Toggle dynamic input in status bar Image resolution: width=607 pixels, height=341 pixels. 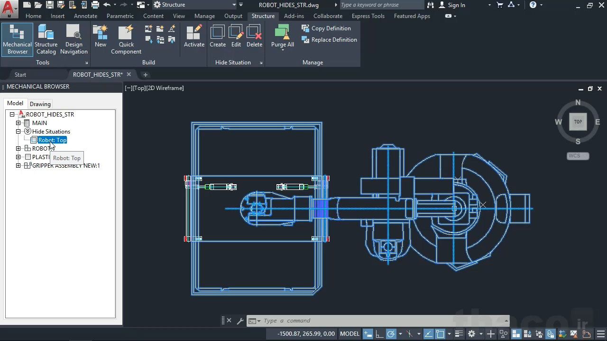pyautogui.click(x=368, y=334)
